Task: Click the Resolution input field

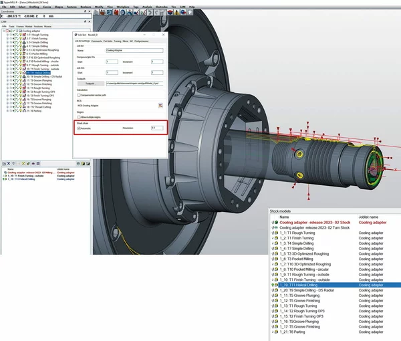Action: [x=156, y=127]
